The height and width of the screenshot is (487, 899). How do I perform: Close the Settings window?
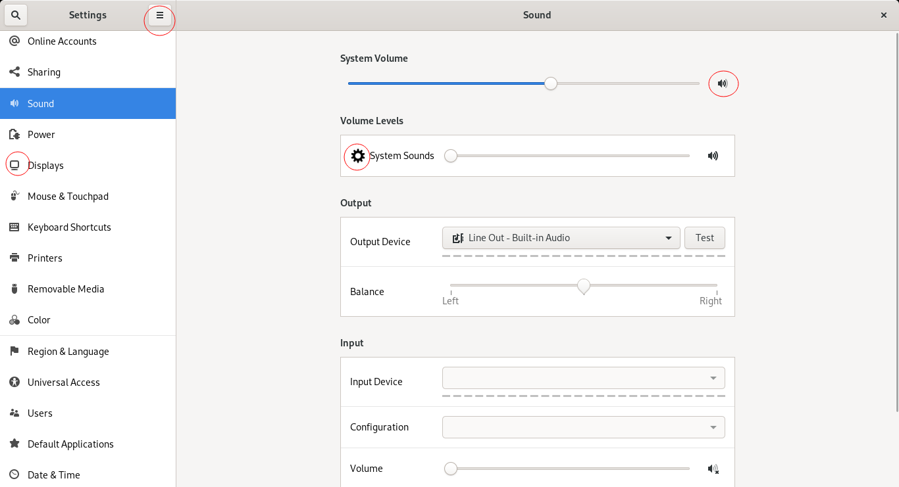click(884, 15)
